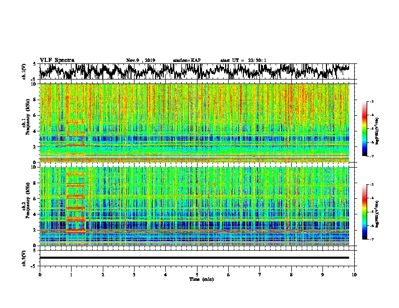Click time axis tick label "9"
The height and width of the screenshot is (308, 399).
tap(322, 275)
